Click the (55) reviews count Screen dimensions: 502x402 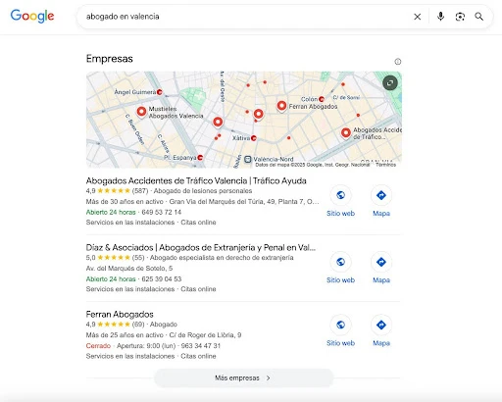point(138,258)
